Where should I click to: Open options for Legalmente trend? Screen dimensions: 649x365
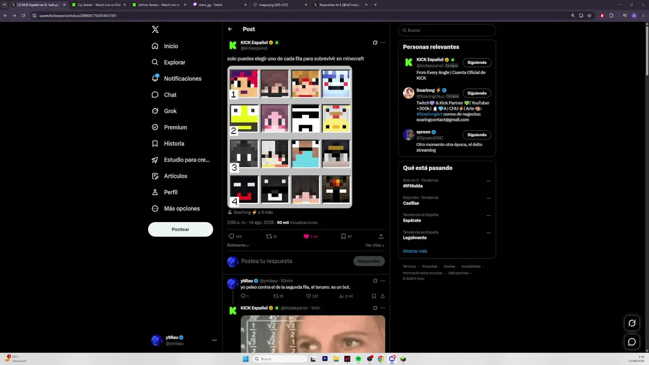(x=489, y=233)
